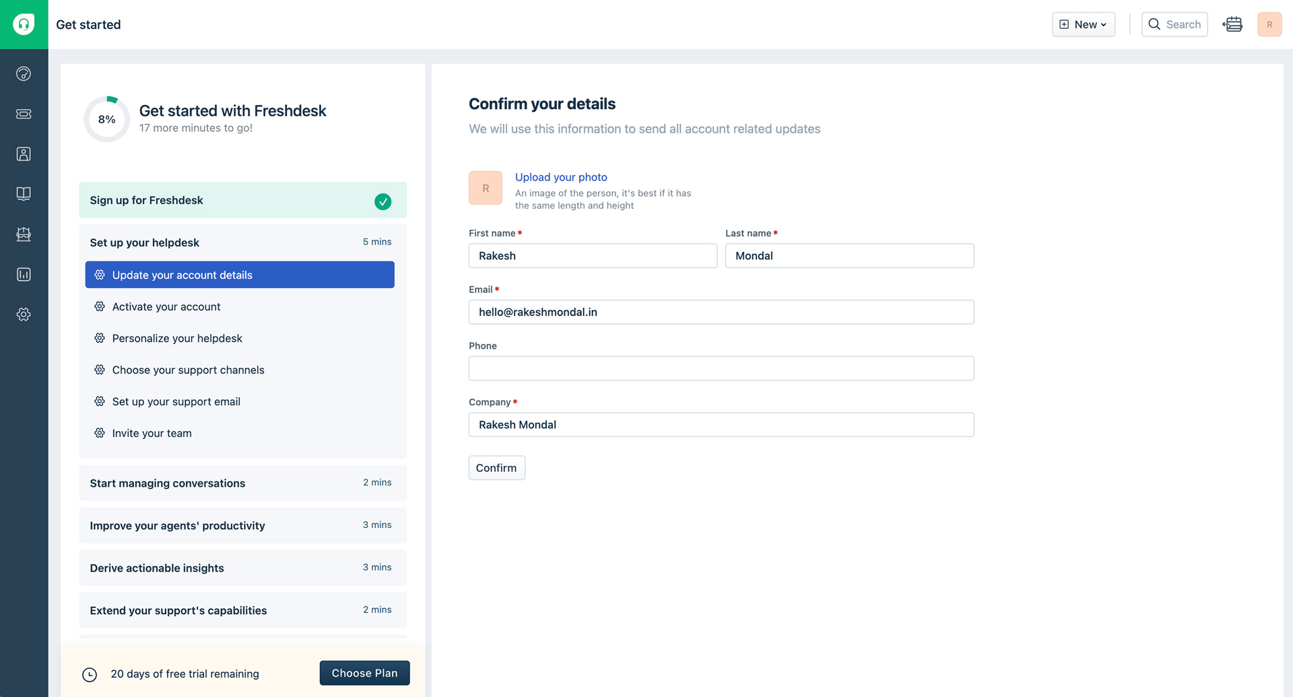
Task: Open the Dashboard icon in sidebar
Action: click(24, 74)
